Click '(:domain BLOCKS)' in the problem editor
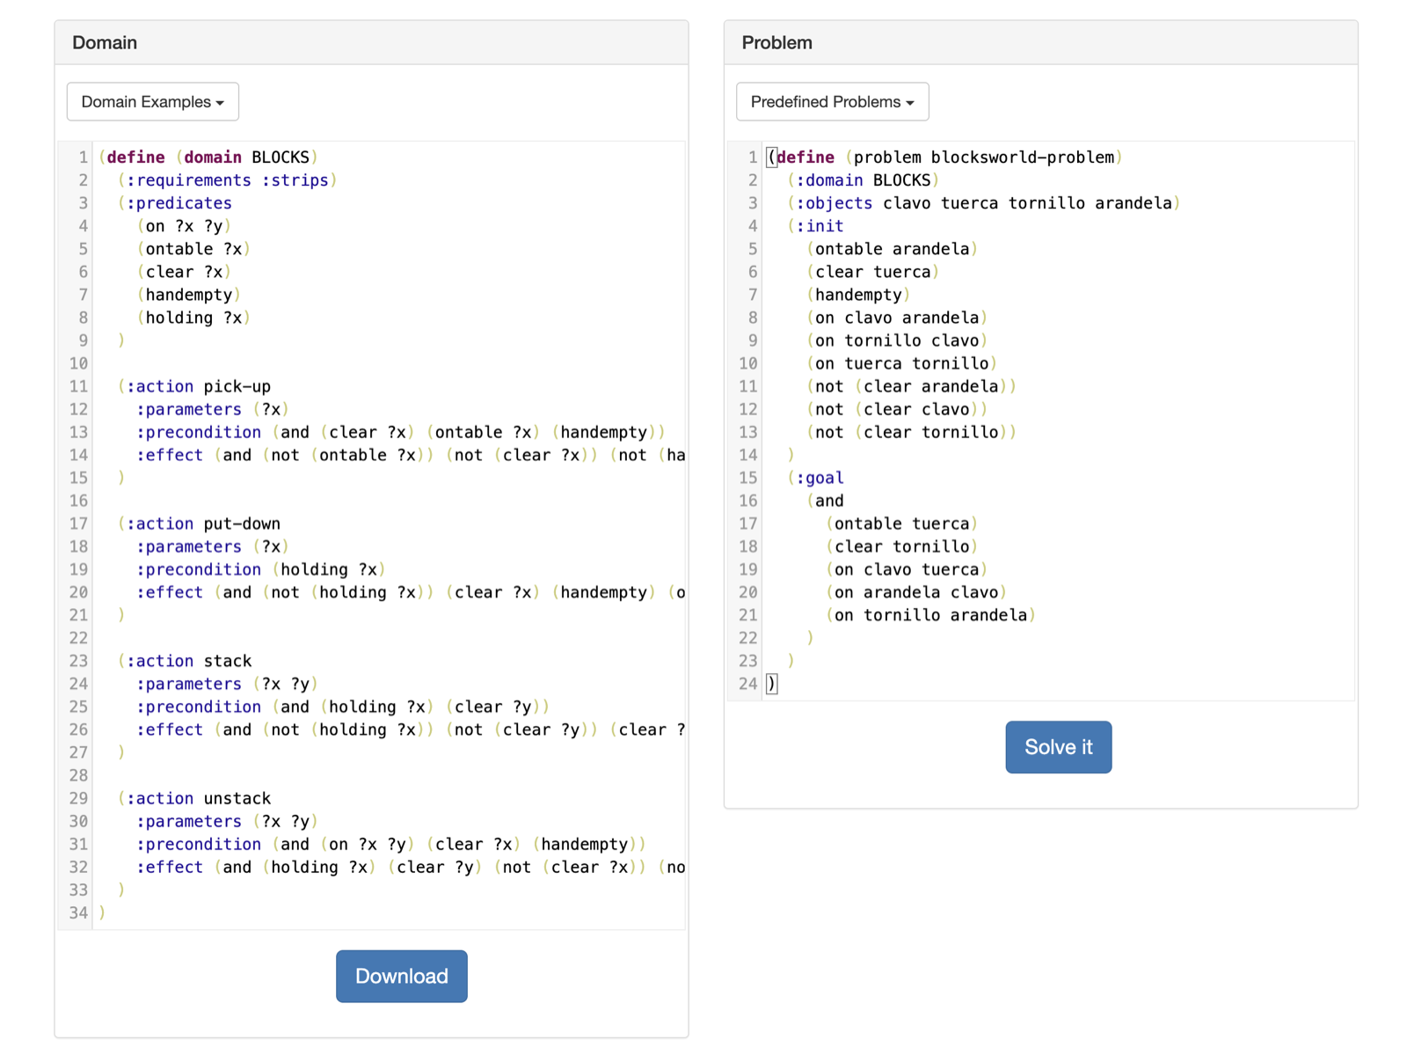Screen dimensions: 1407x1055 [864, 180]
